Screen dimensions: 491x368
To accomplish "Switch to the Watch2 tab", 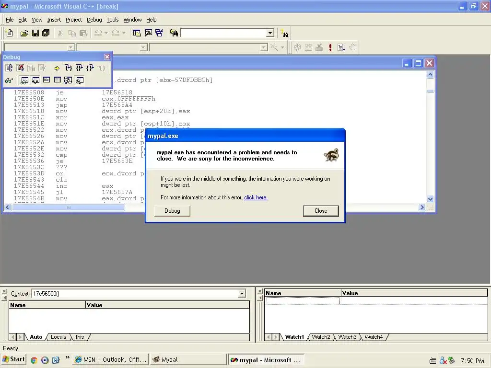I will [321, 337].
